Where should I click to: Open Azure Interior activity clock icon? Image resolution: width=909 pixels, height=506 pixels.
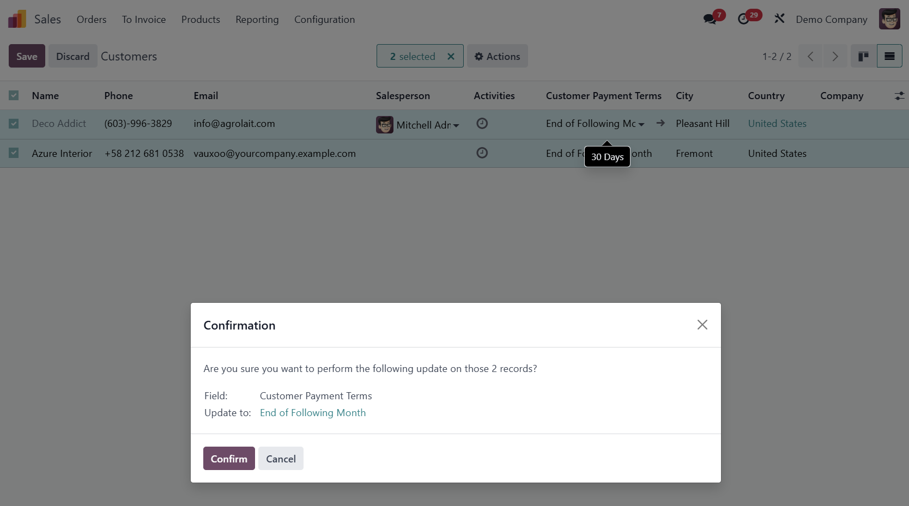pos(482,153)
